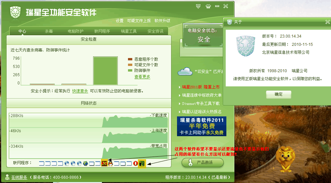Screen dimensions: 331x183
Task: Click 北京瑞星信息技术有限公司 text
Action: (x=286, y=52)
